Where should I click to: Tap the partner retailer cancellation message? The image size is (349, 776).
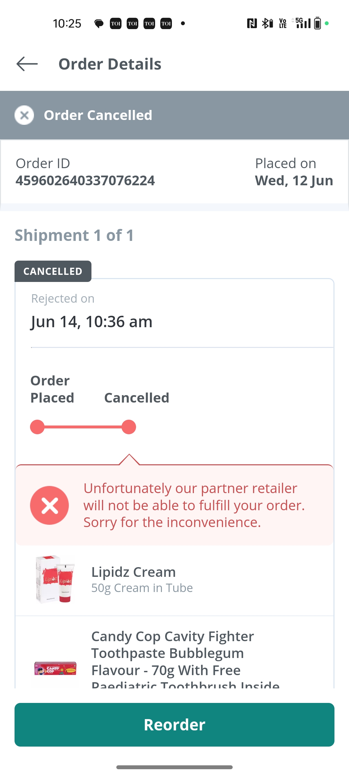(194, 505)
